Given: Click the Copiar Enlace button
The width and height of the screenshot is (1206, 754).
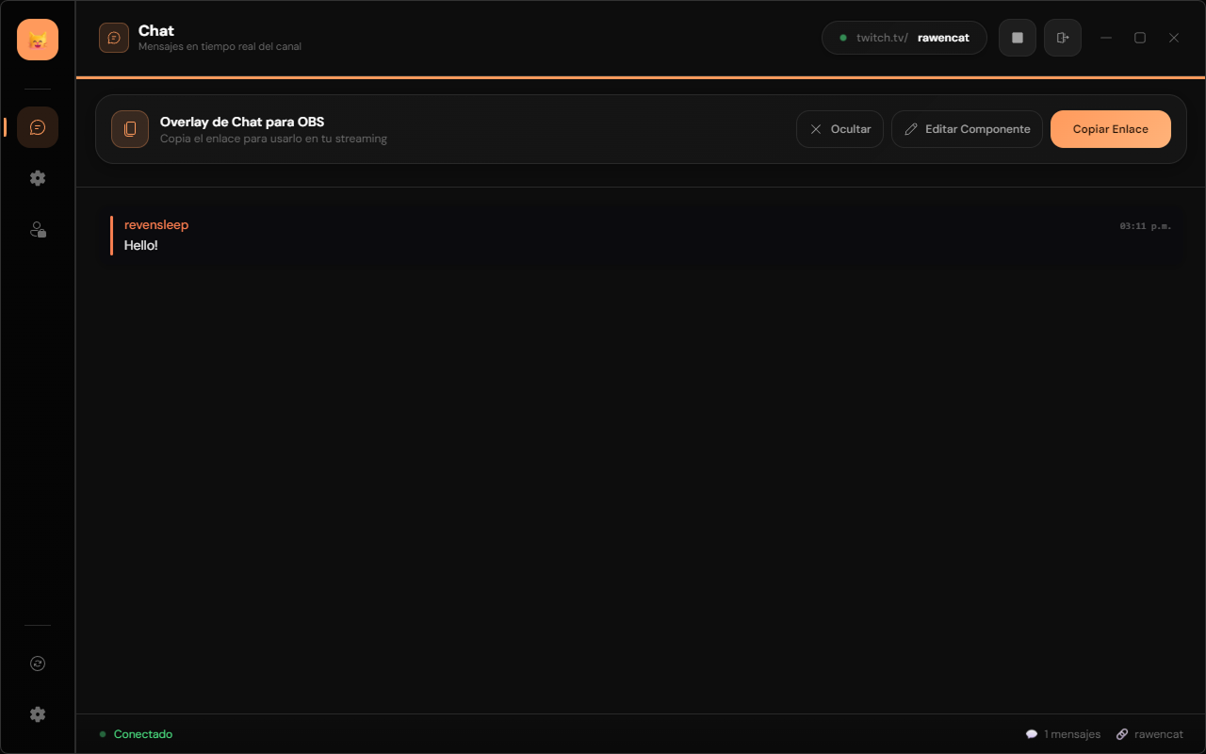Looking at the screenshot, I should (1111, 129).
